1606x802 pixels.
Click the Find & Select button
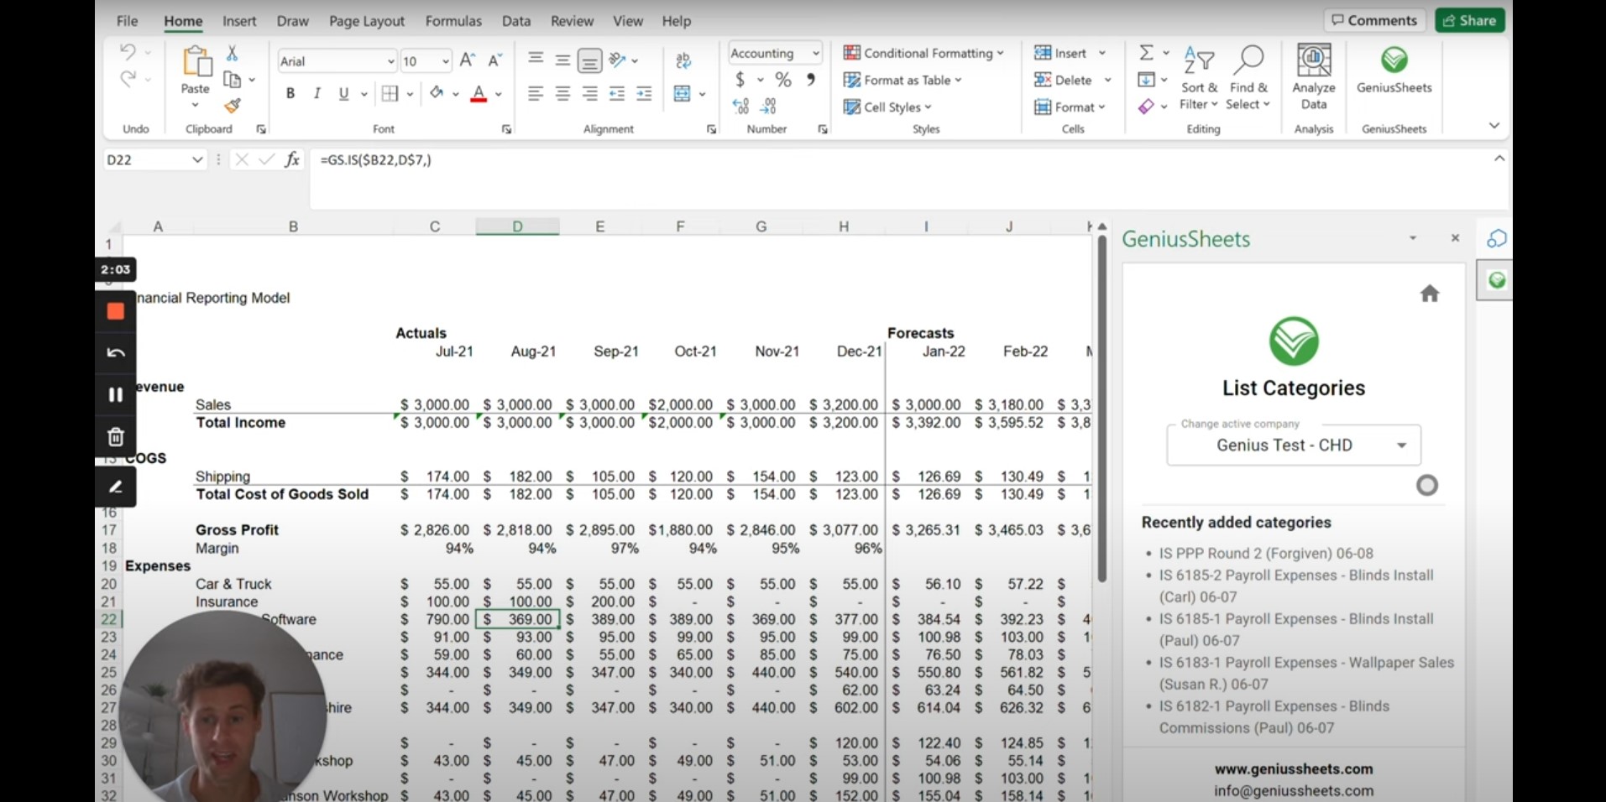pos(1248,78)
